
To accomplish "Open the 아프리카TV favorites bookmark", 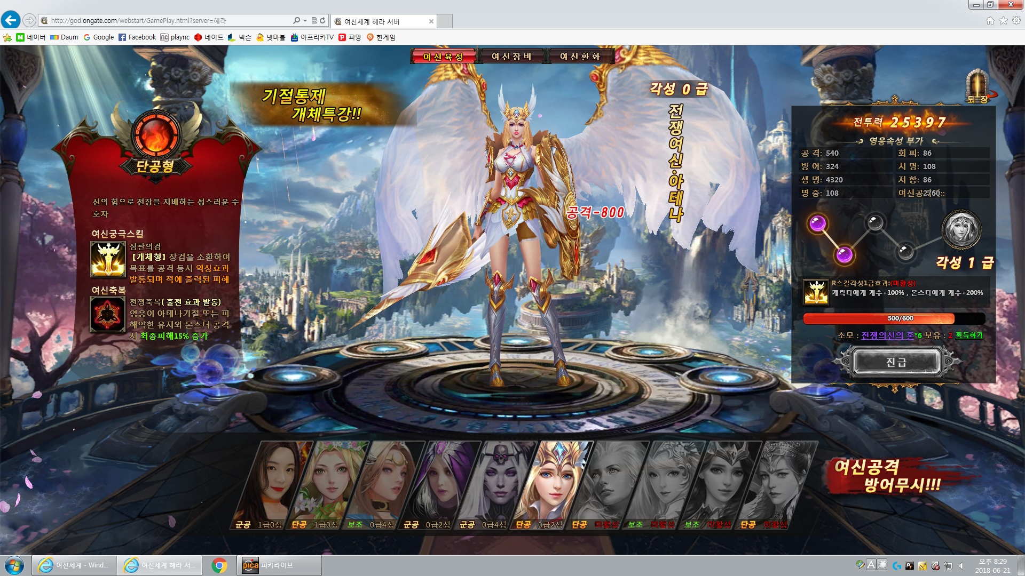I will click(x=312, y=37).
